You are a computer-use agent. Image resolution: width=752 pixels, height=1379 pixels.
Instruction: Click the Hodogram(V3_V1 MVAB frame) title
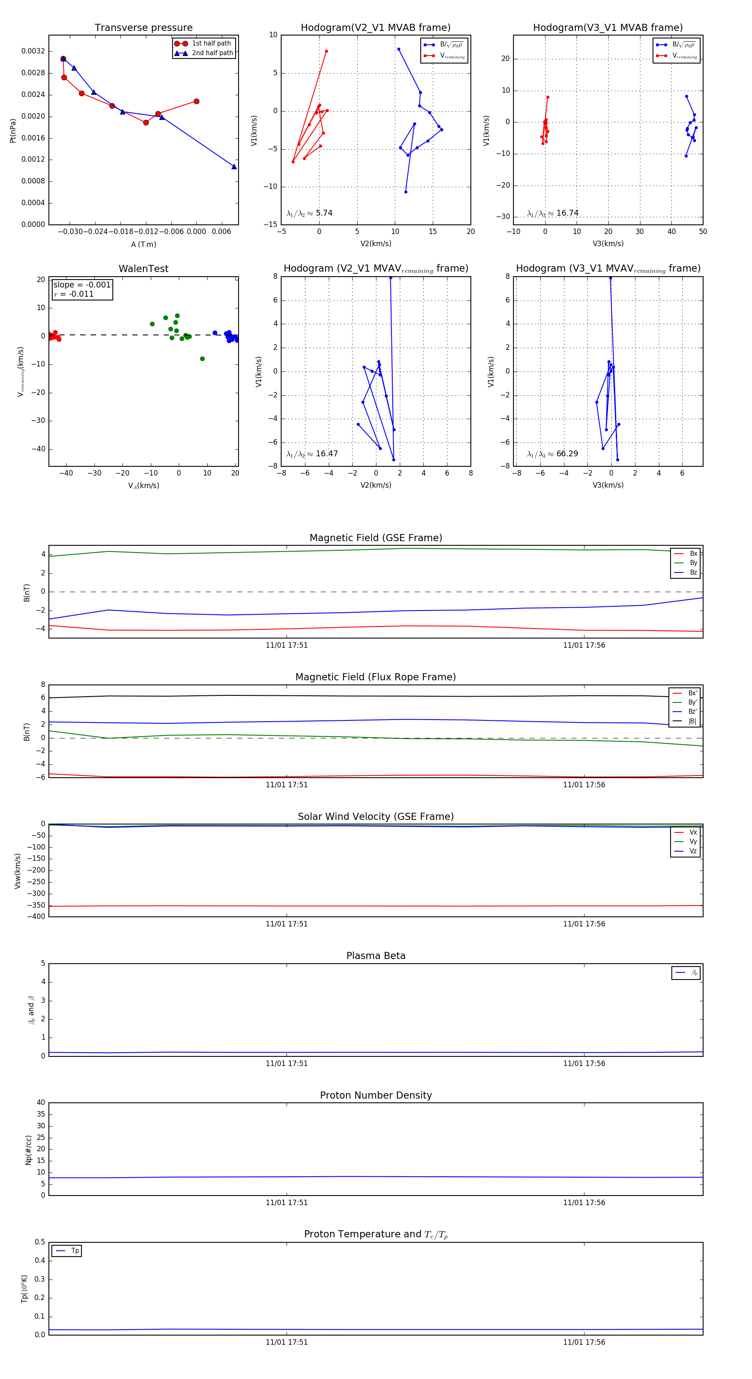pyautogui.click(x=608, y=28)
